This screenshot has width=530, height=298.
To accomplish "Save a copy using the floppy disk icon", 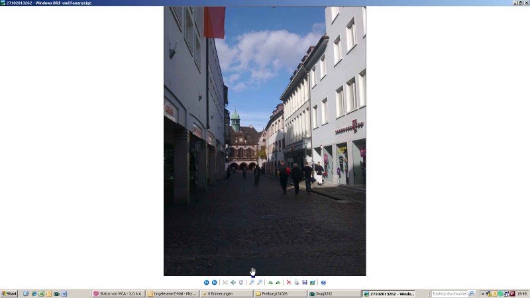I will (305, 282).
